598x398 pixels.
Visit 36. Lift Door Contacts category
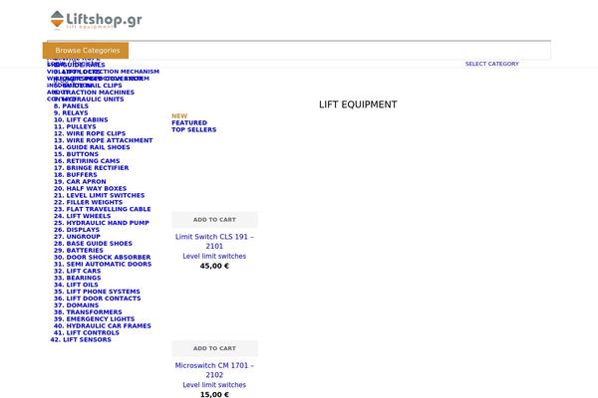pyautogui.click(x=98, y=298)
